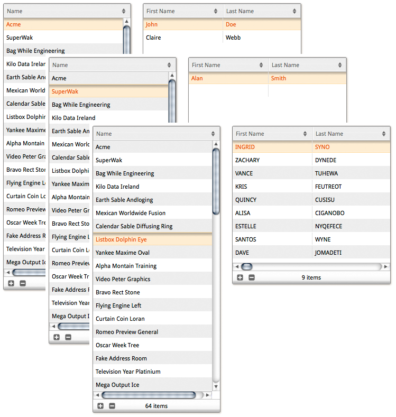Select ZACHARY DYNEDE in the contacts table
This screenshot has width=396, height=417.
tap(311, 160)
